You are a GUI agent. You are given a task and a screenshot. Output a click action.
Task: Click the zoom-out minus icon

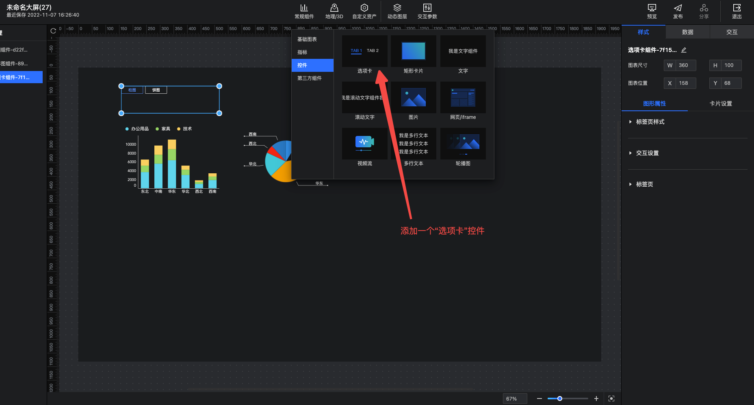pos(539,399)
